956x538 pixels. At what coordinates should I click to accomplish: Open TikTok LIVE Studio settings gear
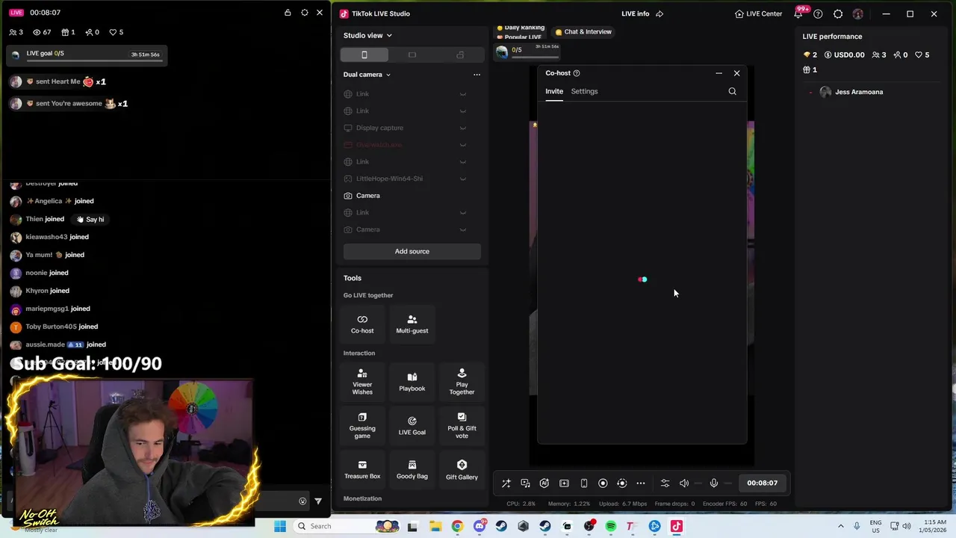pyautogui.click(x=838, y=13)
